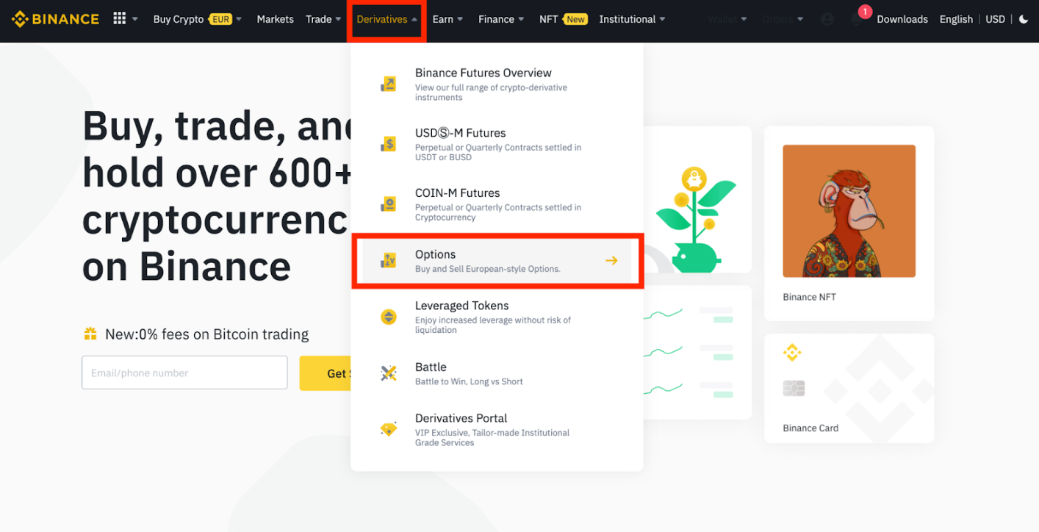1039x532 pixels.
Task: Change currency via USD link
Action: [995, 19]
